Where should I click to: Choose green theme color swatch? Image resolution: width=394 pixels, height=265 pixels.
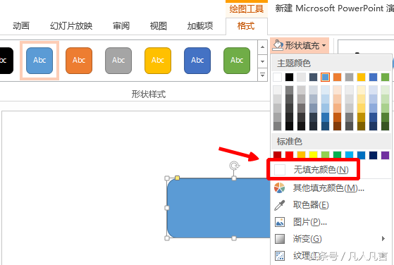point(385,77)
